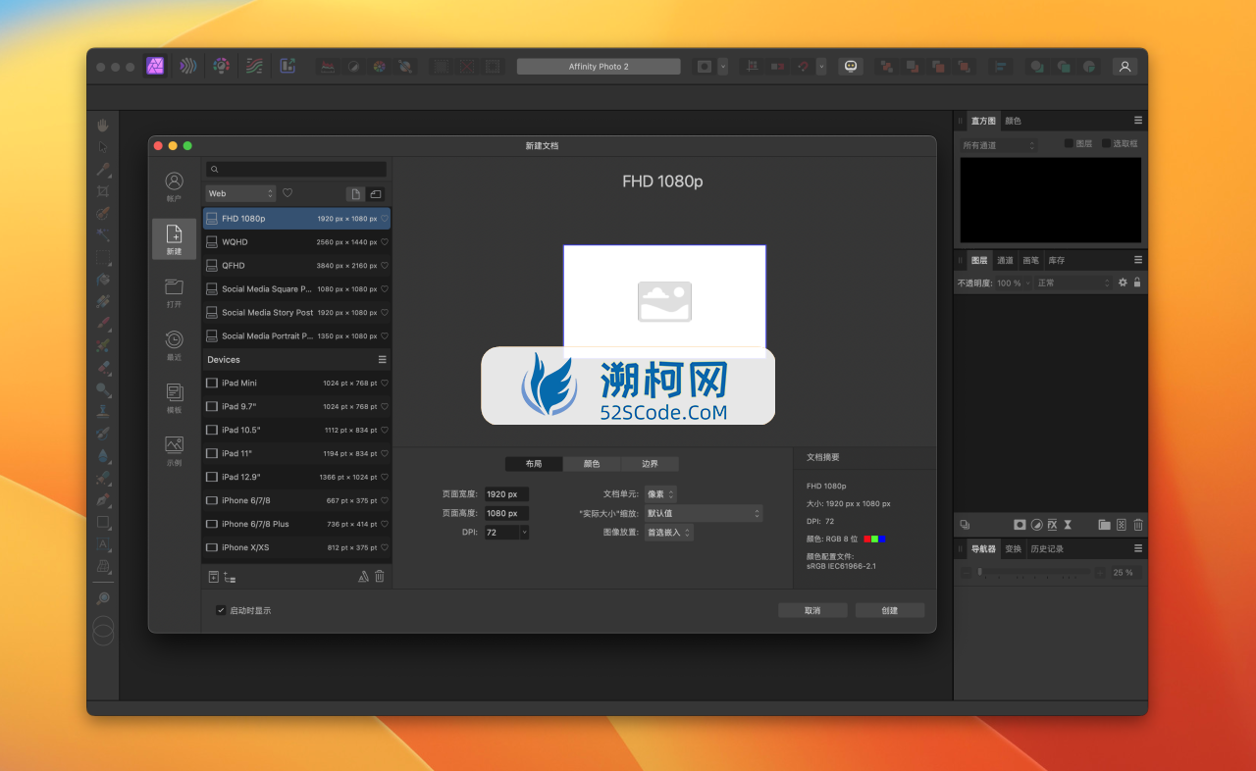Switch to the 边界 tab
This screenshot has height=771, width=1256.
pos(650,464)
